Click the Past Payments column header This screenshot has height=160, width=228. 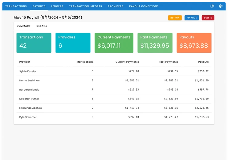coord(168,62)
